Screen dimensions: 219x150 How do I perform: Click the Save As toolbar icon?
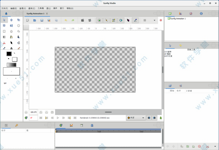[49, 20]
